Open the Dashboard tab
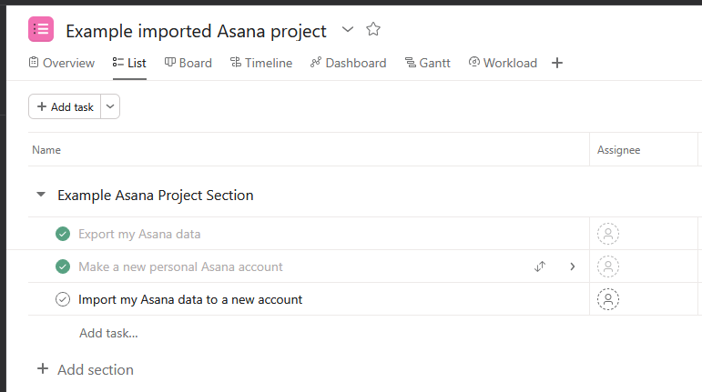Screen dimensions: 702x392 [349, 63]
